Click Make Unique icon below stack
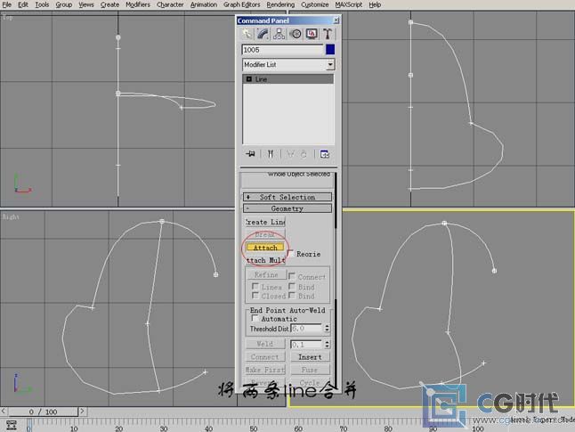 (x=290, y=154)
